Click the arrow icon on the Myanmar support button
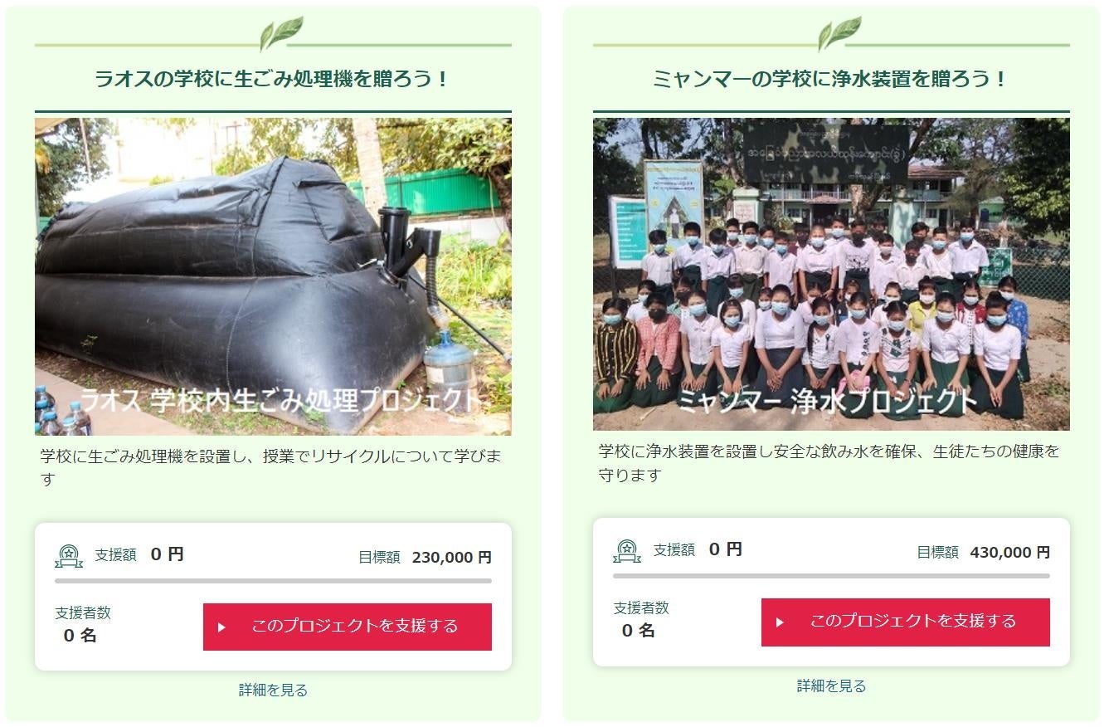 [780, 622]
